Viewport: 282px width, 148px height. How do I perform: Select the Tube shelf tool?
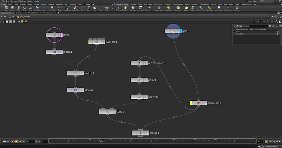(x=18, y=8)
